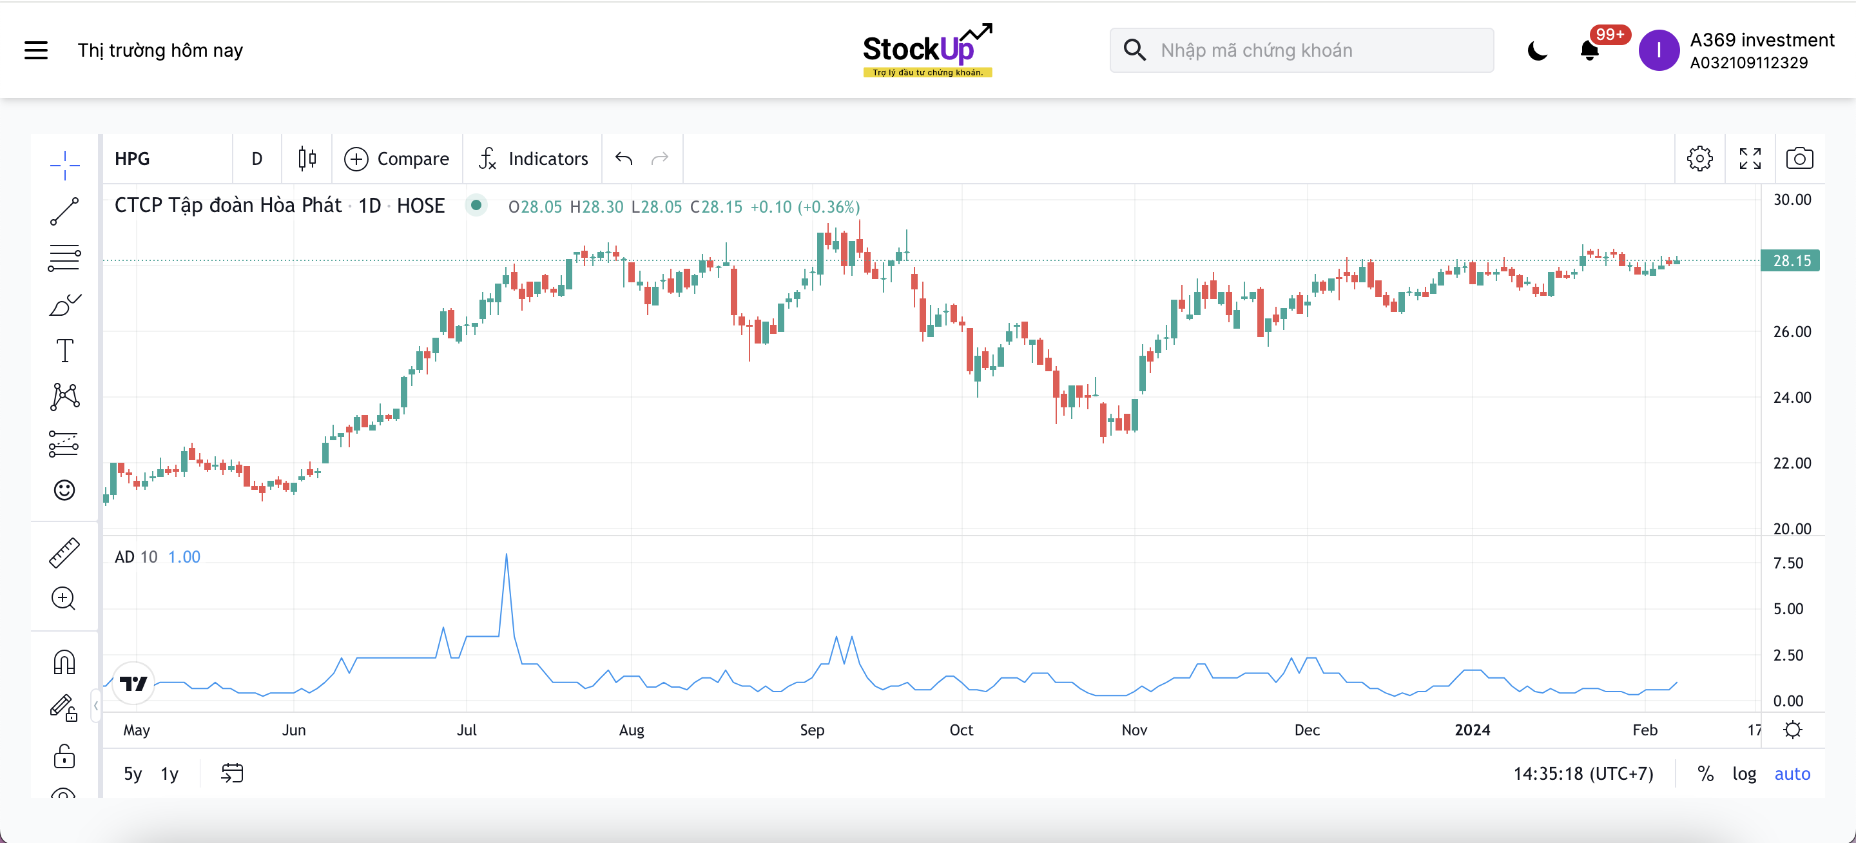This screenshot has width=1856, height=843.
Task: Toggle percentage scale mode
Action: (1705, 774)
